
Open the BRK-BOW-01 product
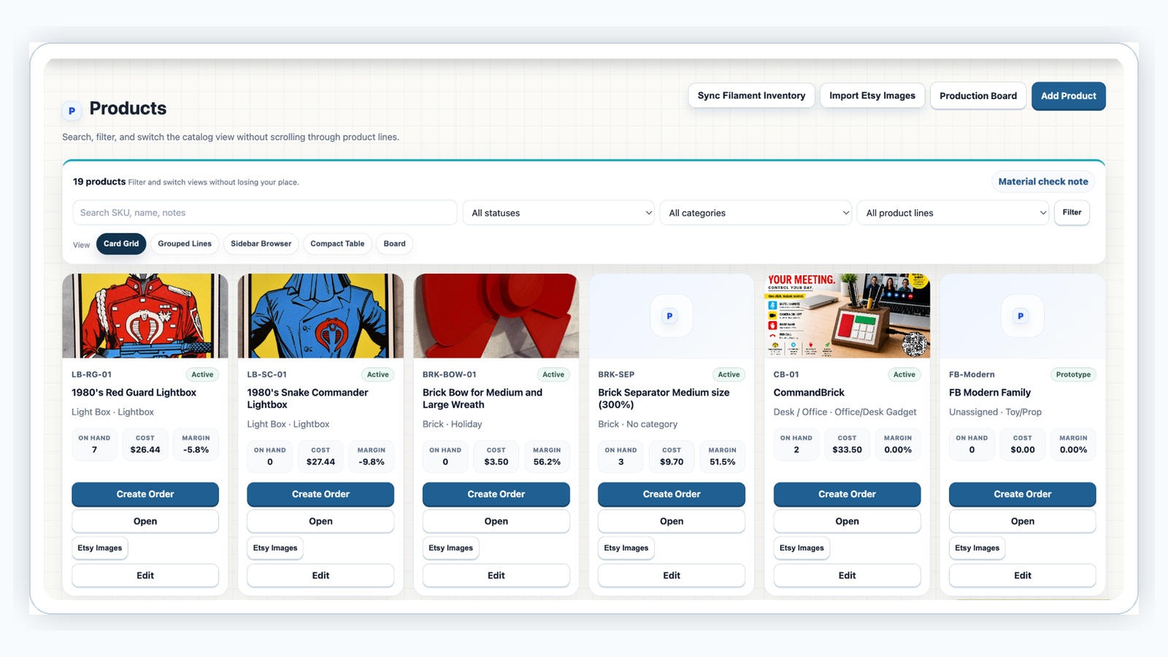(x=496, y=521)
